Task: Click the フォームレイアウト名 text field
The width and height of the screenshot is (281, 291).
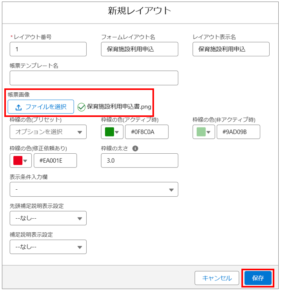Action: pos(139,49)
